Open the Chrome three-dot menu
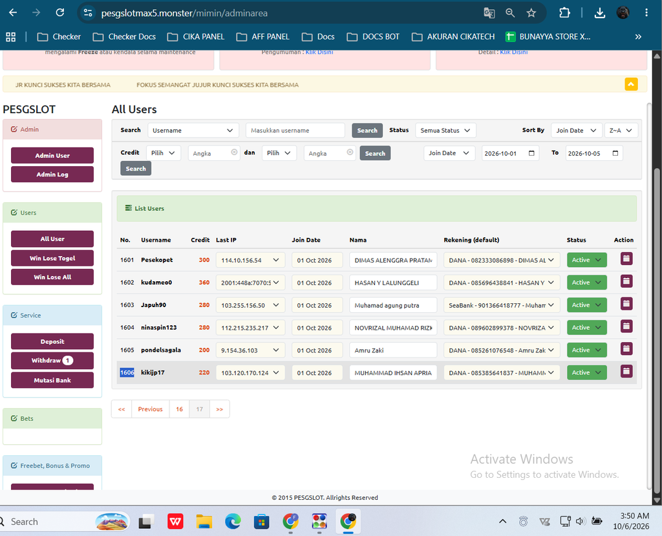The height and width of the screenshot is (536, 662). coord(646,13)
